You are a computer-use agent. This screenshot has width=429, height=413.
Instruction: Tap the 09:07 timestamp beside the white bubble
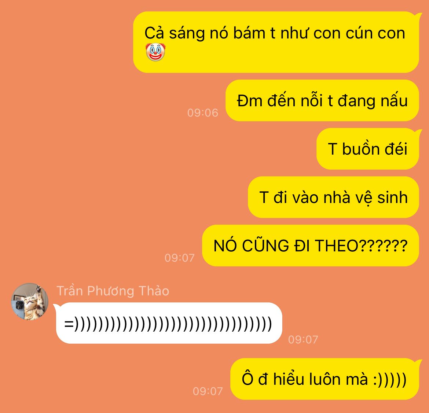click(x=303, y=339)
